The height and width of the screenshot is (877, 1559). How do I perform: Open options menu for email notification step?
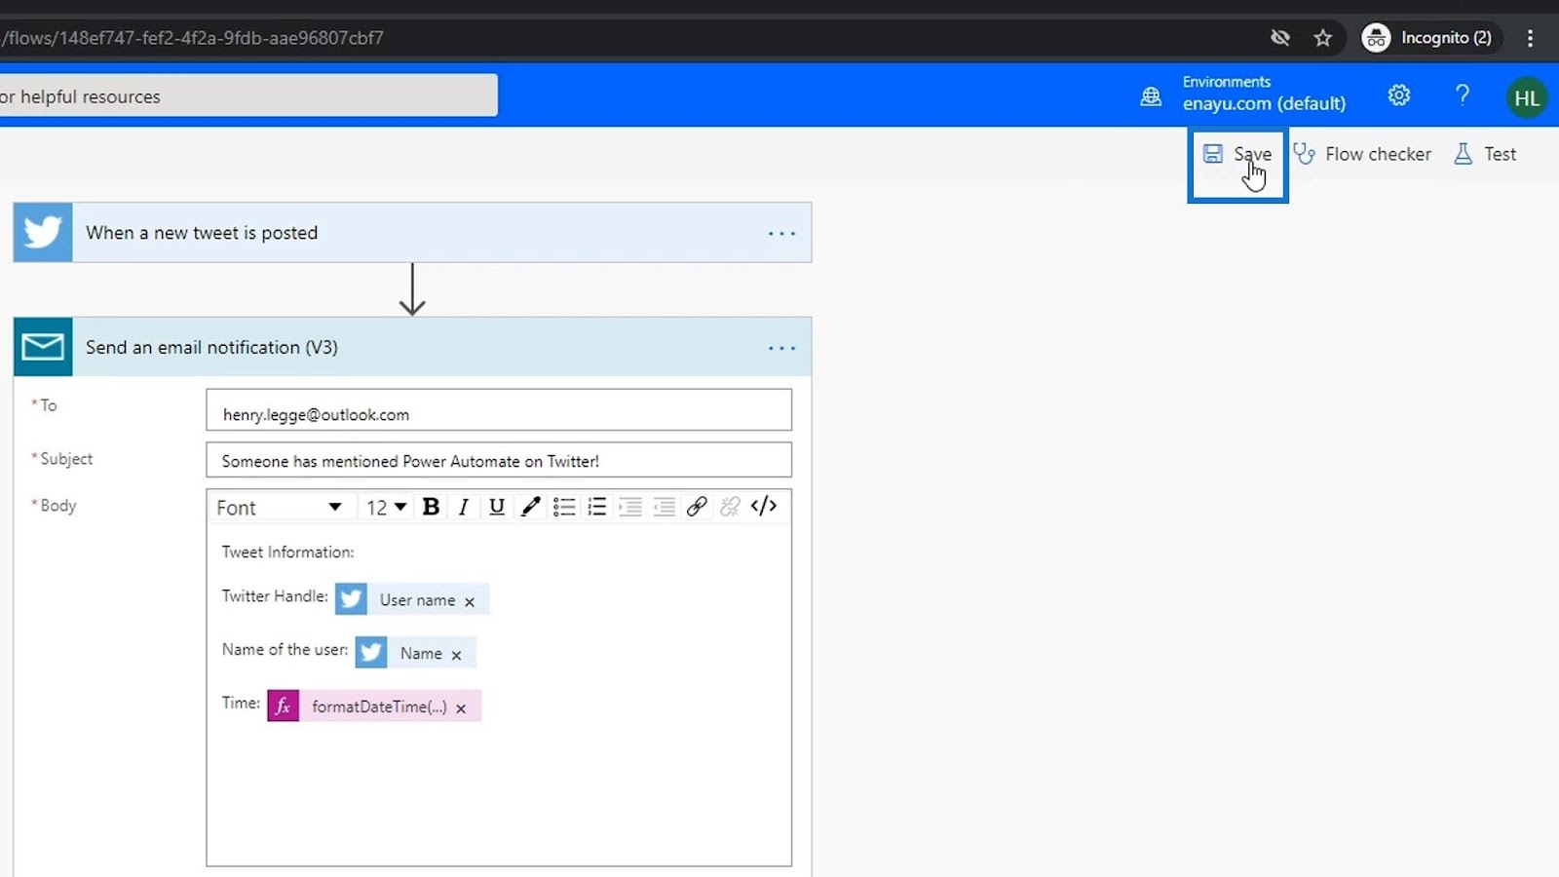pos(781,348)
